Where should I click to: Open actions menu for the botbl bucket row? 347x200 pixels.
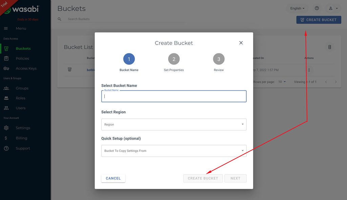tap(309, 70)
